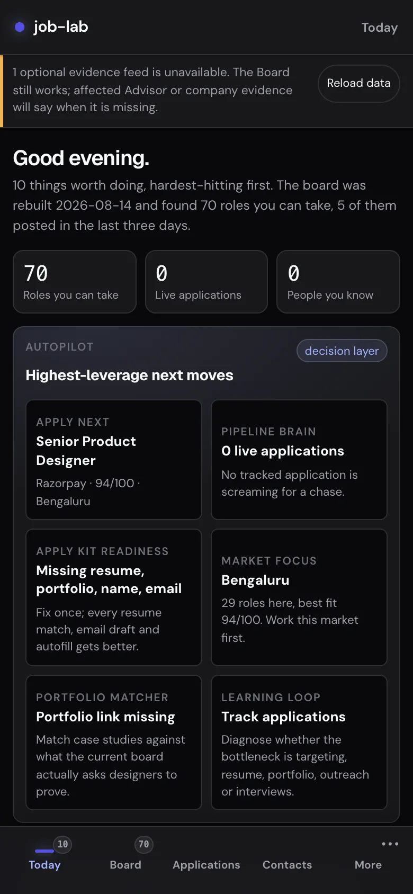The height and width of the screenshot is (894, 413).
Task: Open Apply Next Senior Product Designer card
Action: pyautogui.click(x=114, y=460)
